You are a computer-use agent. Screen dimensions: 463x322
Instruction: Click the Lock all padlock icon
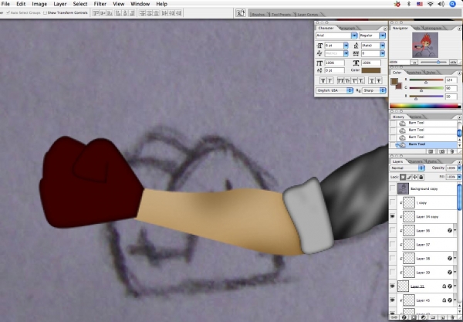[x=421, y=177]
